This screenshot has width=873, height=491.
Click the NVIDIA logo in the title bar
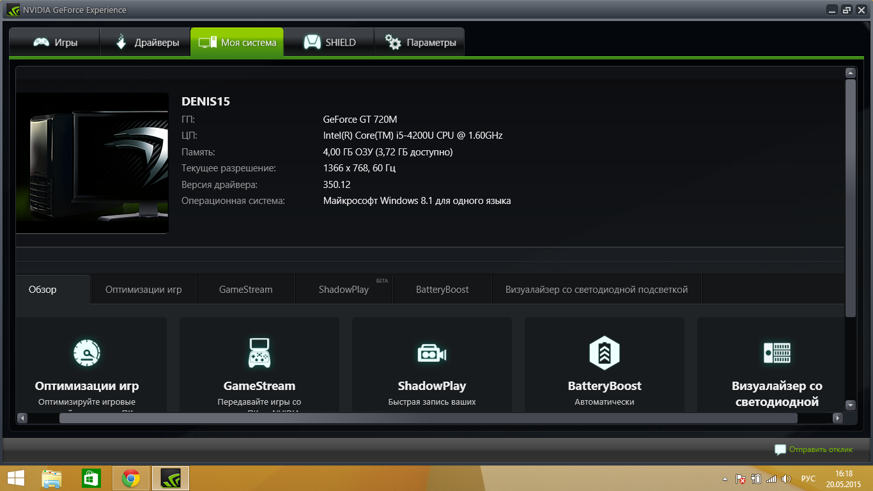13,10
